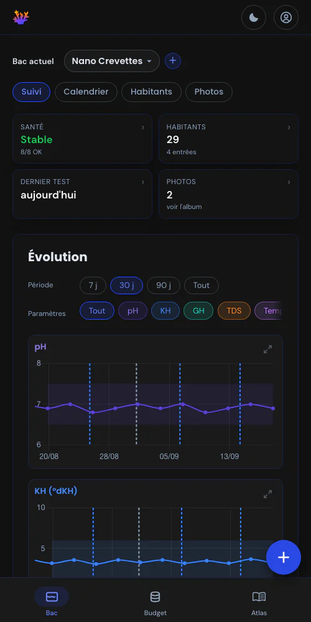The image size is (311, 622).
Task: Click the 05/09 label on pH chart
Action: [169, 457]
